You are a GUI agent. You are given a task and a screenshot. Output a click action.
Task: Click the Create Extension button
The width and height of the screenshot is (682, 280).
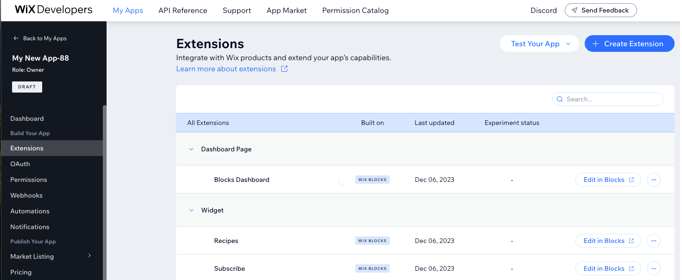[x=630, y=44]
